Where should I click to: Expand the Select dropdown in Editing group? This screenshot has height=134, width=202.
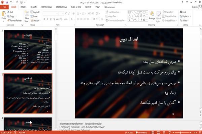(x=184, y=20)
